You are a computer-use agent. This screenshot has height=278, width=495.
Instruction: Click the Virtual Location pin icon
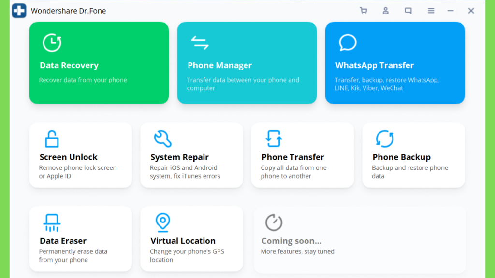(x=163, y=222)
